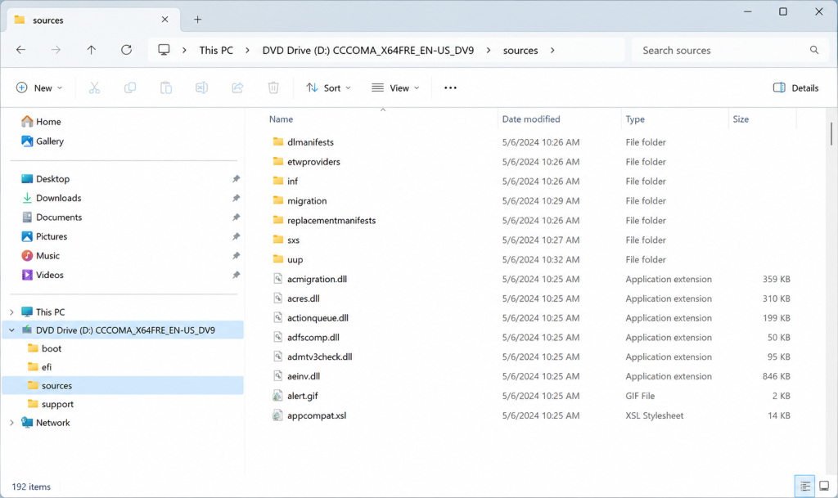Click the pin icon next to Documents
The image size is (838, 498).
236,218
